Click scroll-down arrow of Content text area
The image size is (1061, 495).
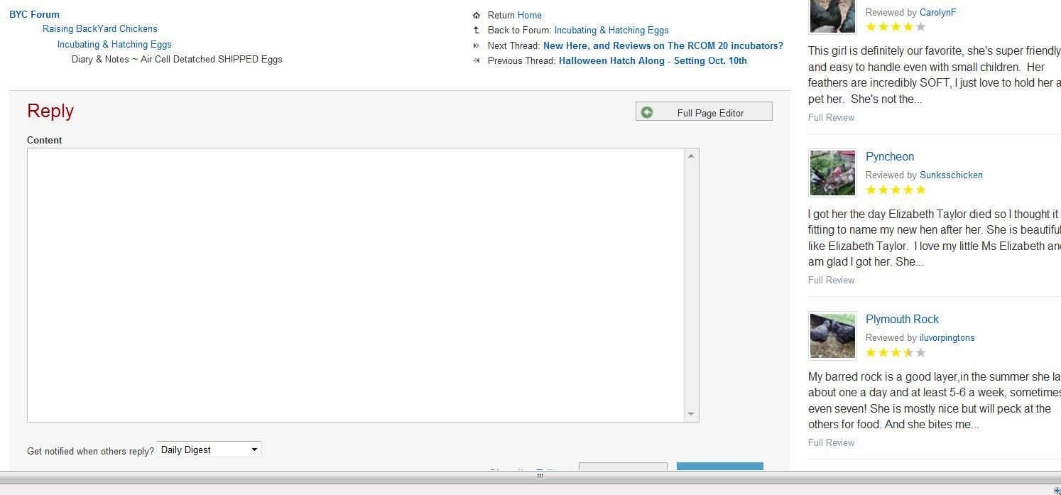pyautogui.click(x=691, y=414)
